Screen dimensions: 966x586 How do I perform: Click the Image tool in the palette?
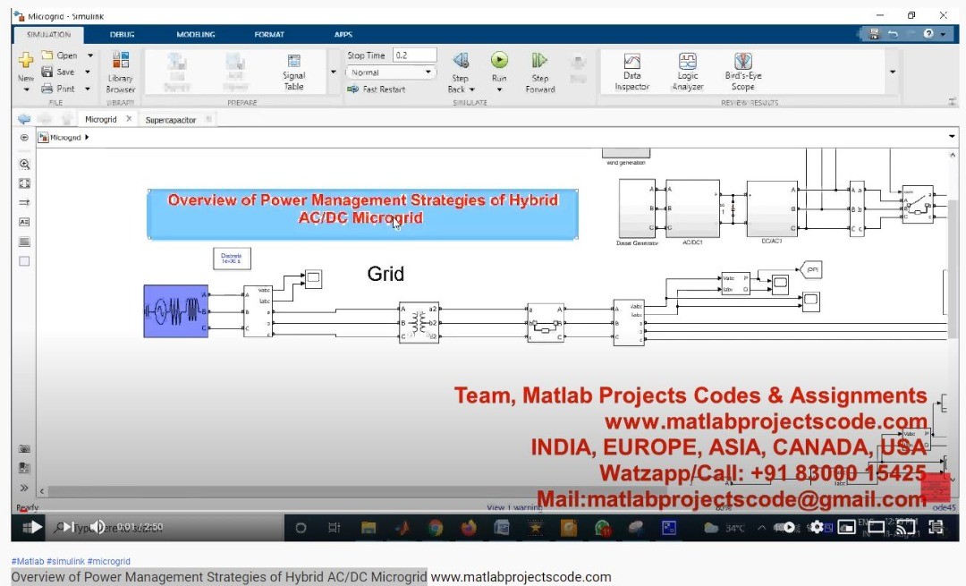tap(24, 242)
